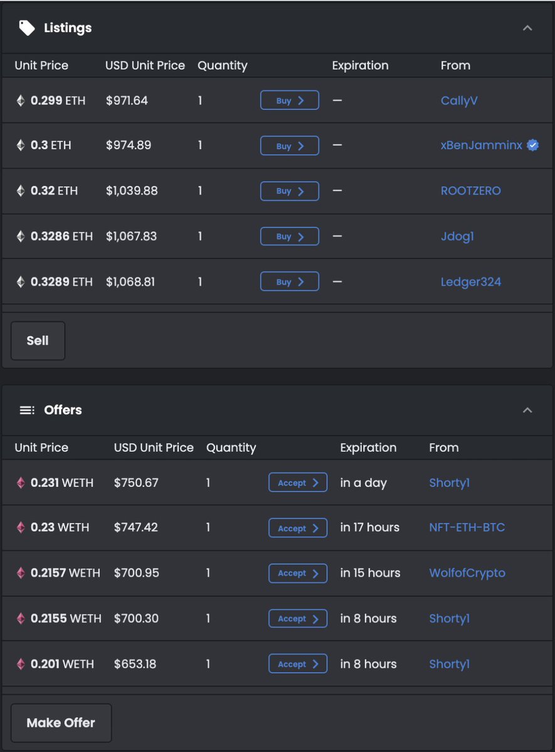Open ROOTZERO's profile link

[x=470, y=191]
